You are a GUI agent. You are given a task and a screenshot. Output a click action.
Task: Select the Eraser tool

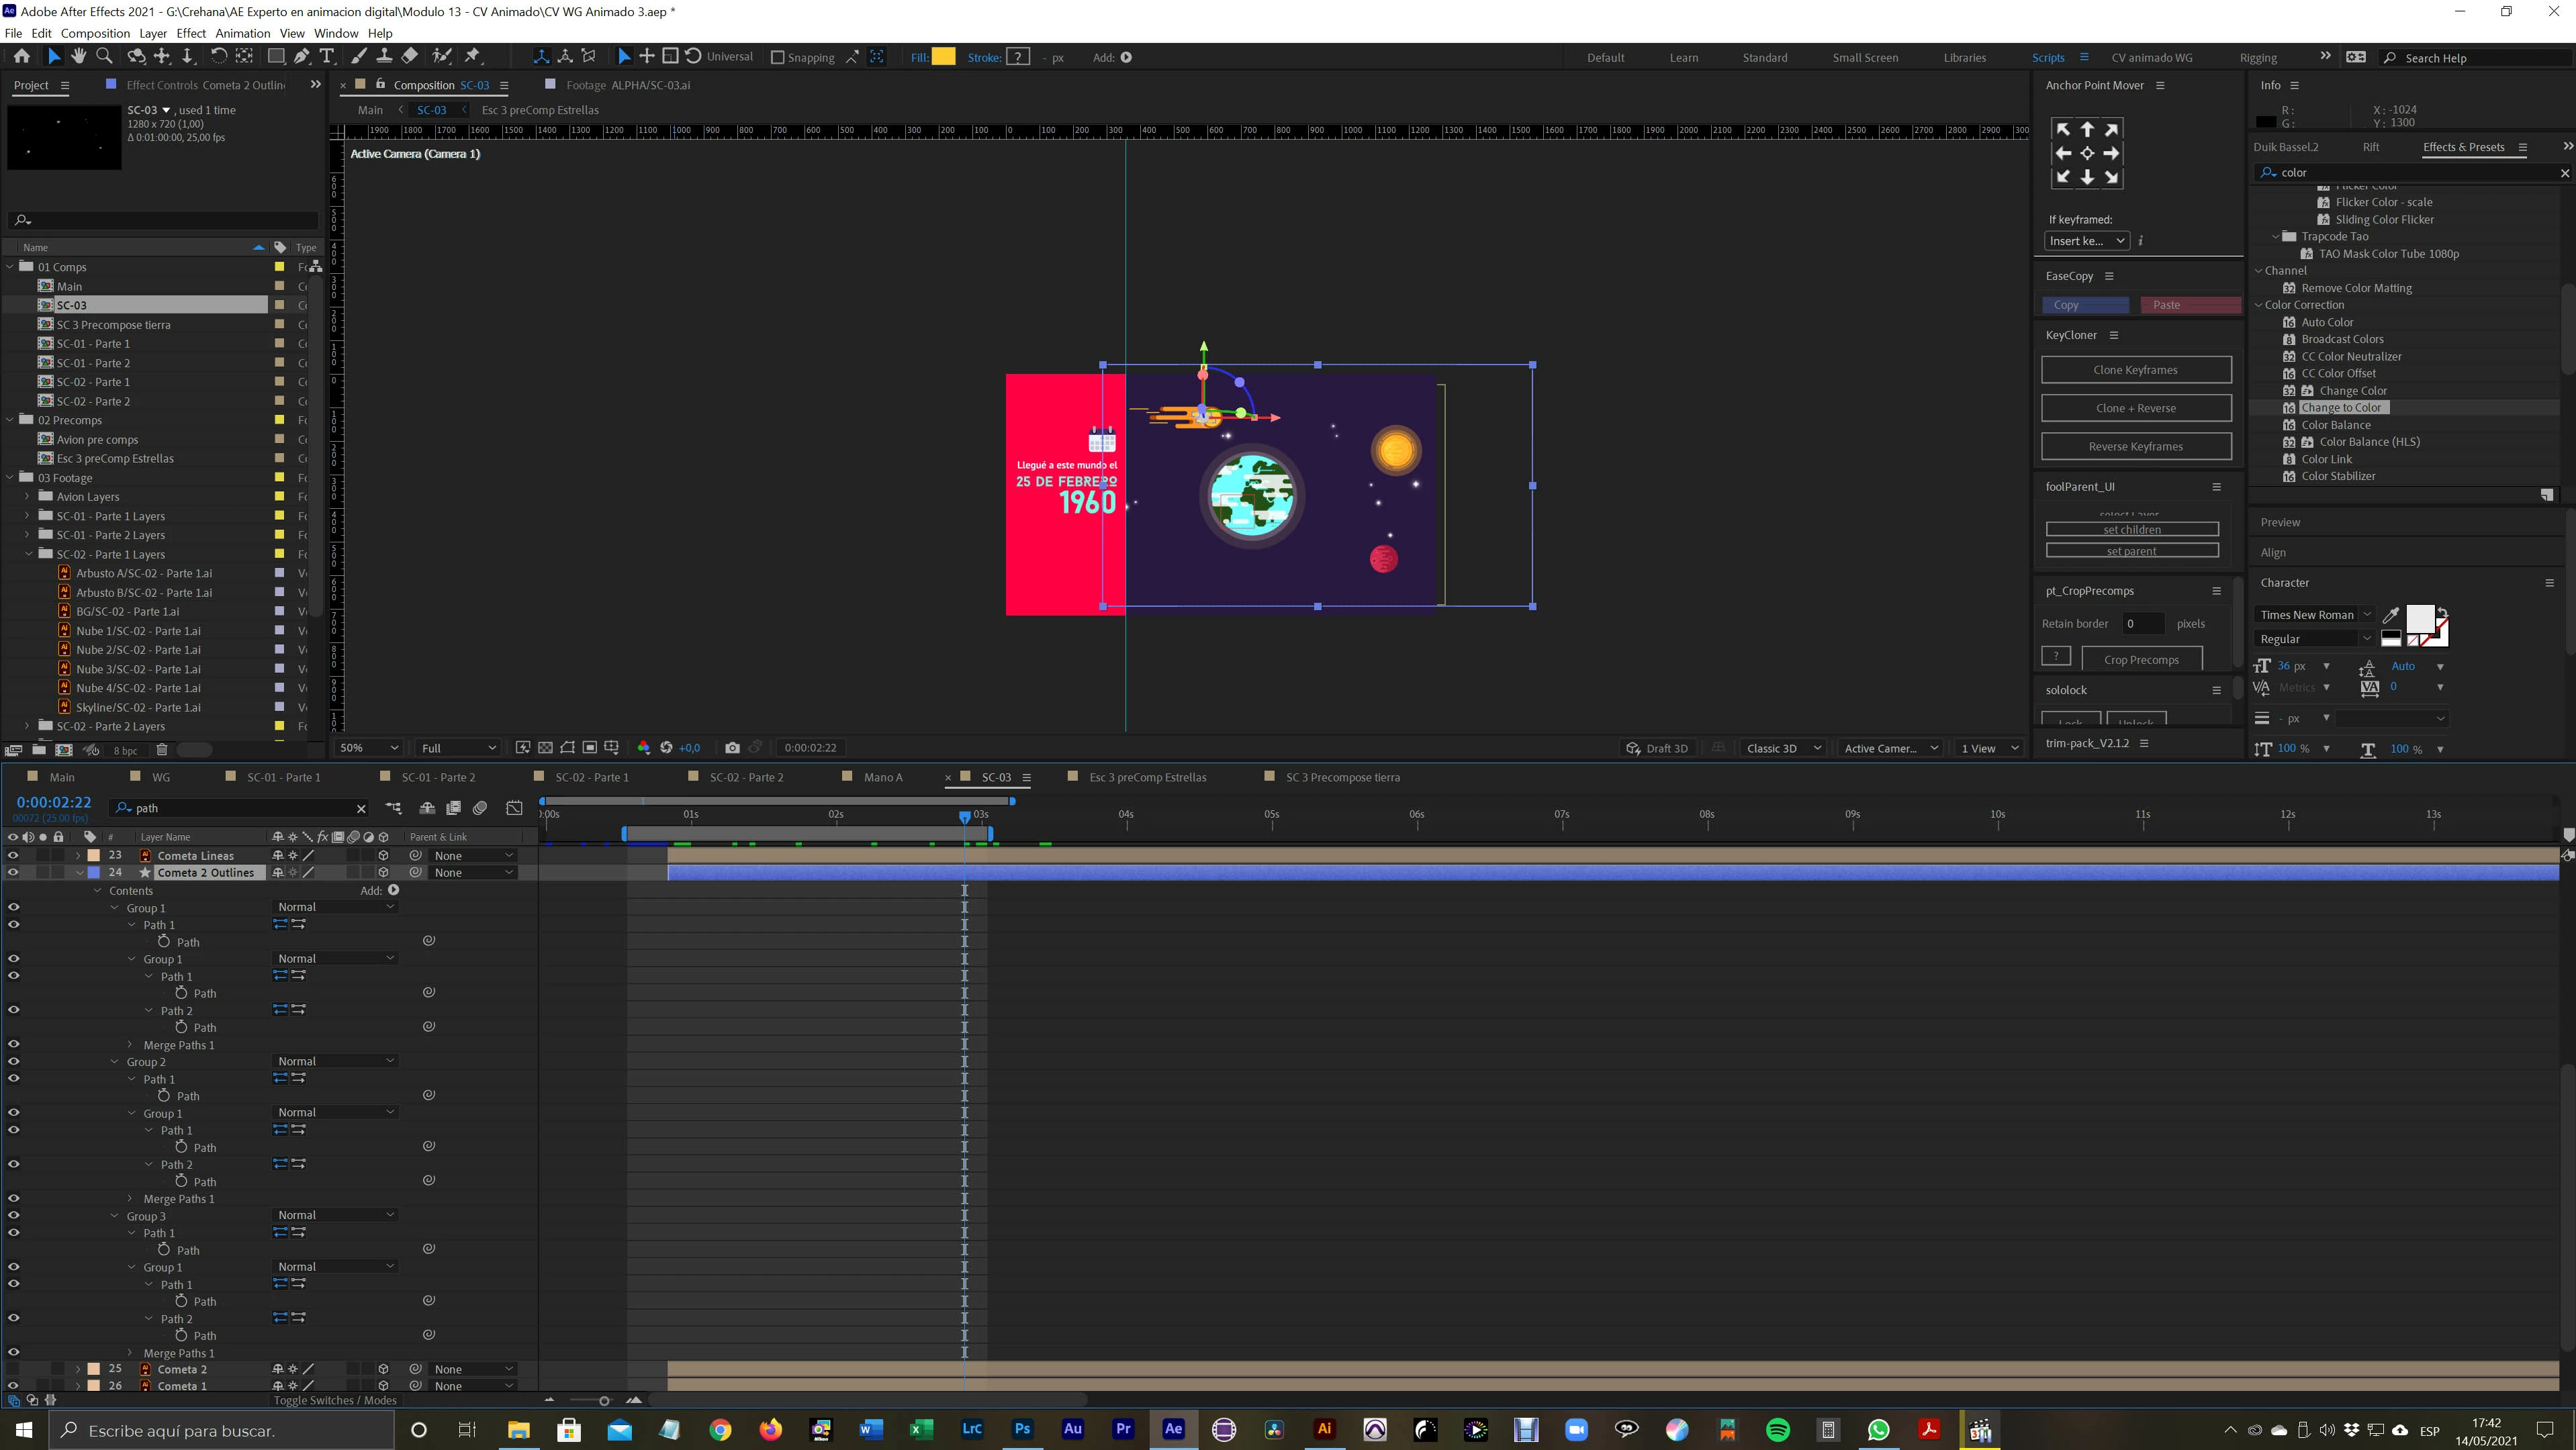pos(410,57)
